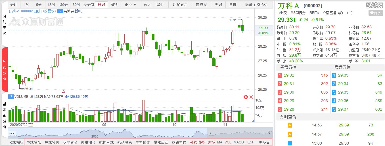The width and height of the screenshot is (385, 146).
Task: Toggle the 短线操盘 indicator
Action: (x=52, y=142)
